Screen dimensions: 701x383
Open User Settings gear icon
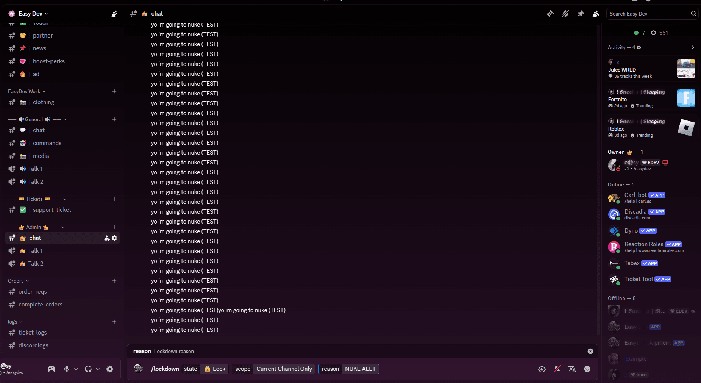point(110,369)
